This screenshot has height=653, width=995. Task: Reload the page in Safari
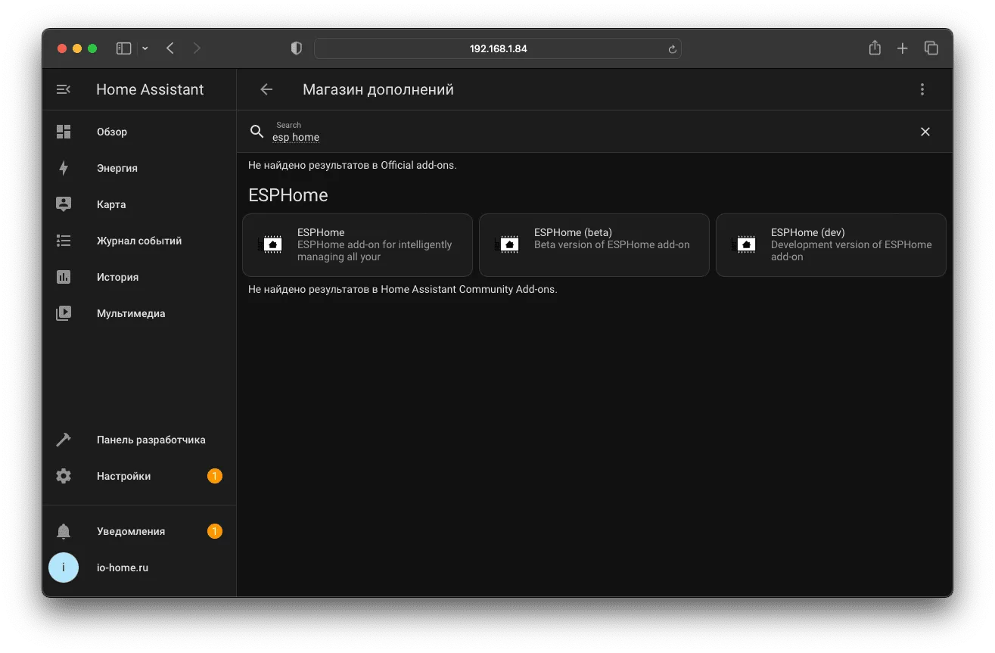(x=672, y=49)
